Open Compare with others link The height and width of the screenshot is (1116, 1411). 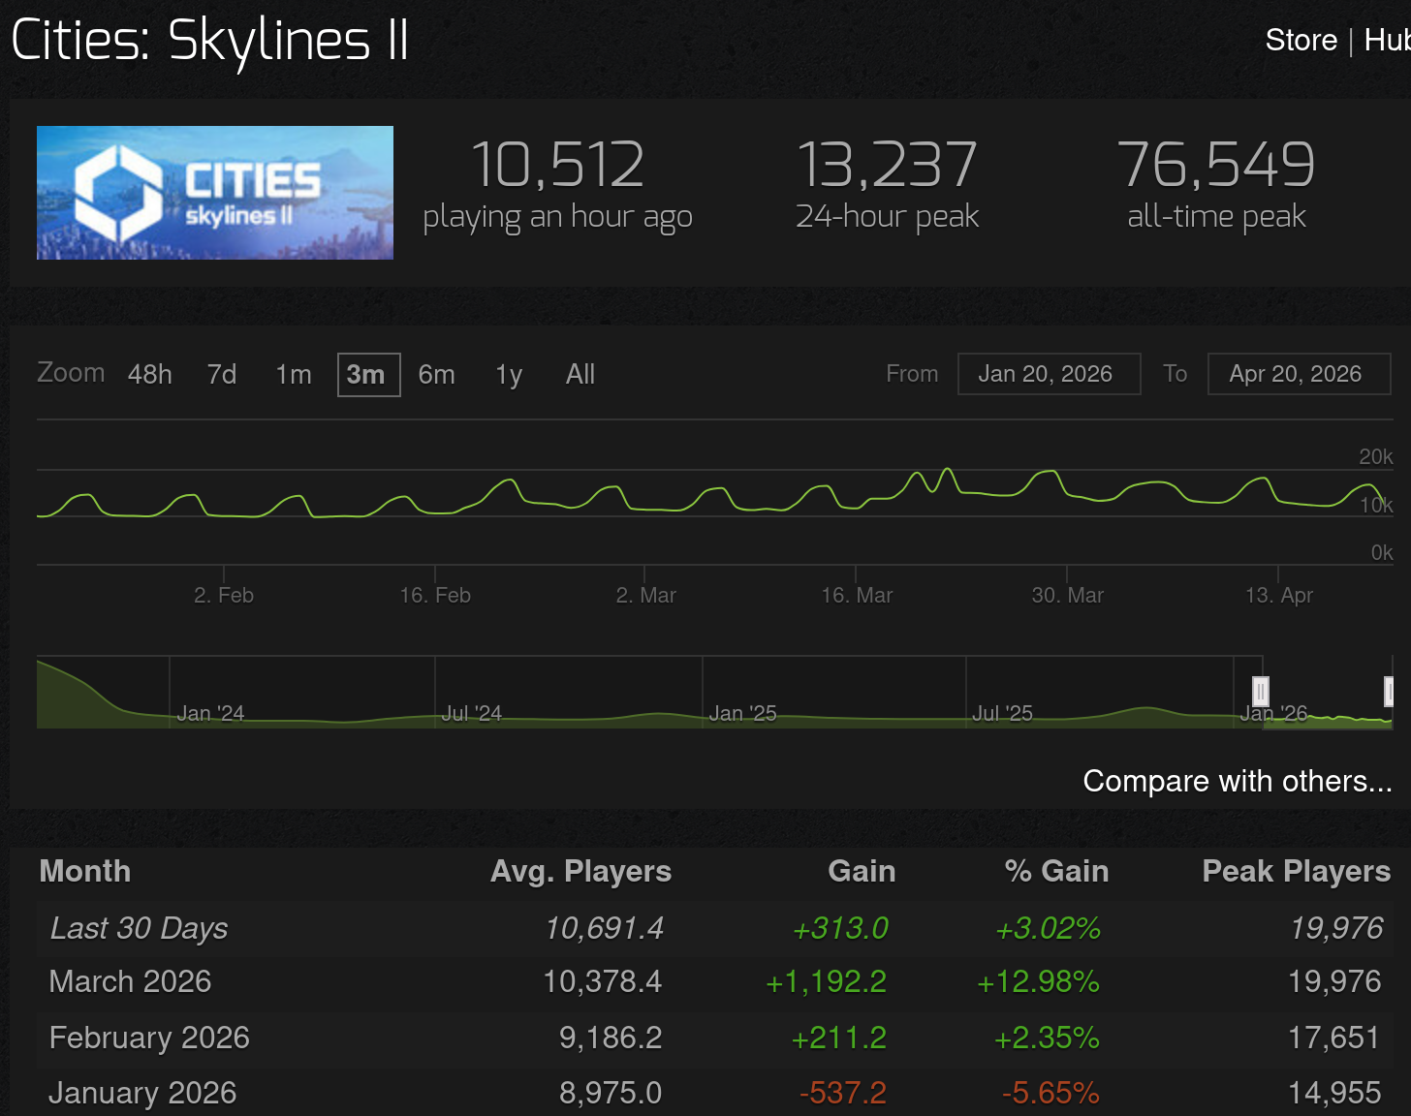click(1238, 781)
